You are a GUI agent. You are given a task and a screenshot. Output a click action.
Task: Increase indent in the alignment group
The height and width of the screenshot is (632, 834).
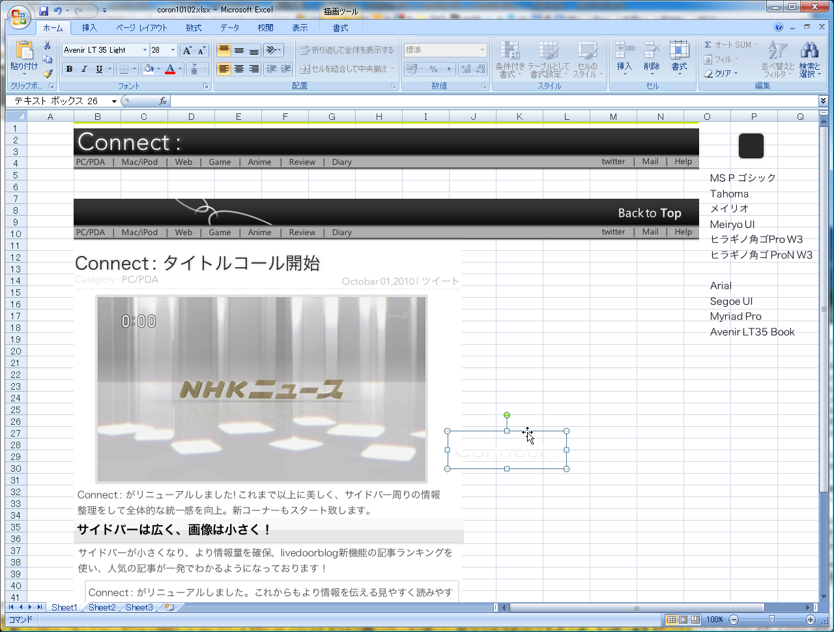(x=285, y=69)
